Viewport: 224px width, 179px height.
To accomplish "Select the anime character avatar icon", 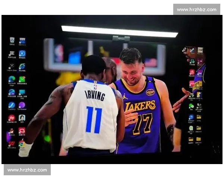I will coord(22,118).
